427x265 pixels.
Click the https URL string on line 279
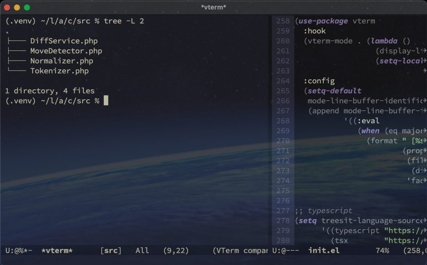point(404,231)
